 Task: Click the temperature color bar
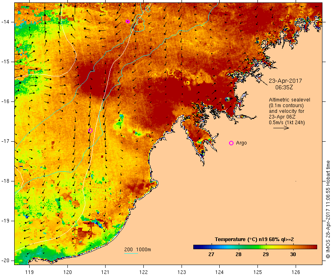pyautogui.click(x=255, y=247)
